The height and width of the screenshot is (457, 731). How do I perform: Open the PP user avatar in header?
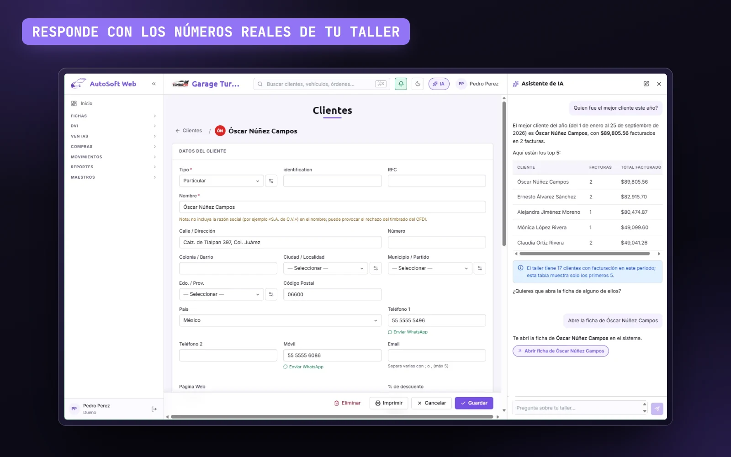[461, 84]
